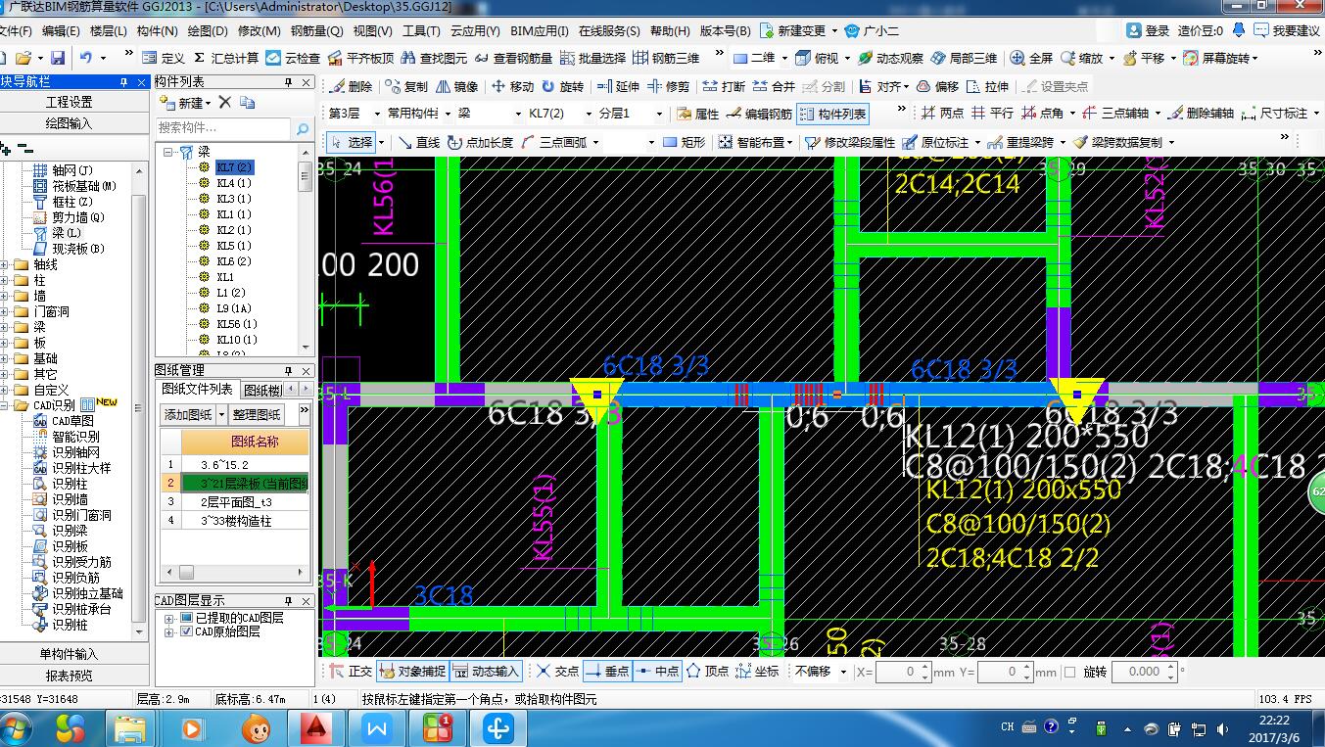
Task: Click 编辑钢筋 edit rebar tool
Action: [x=759, y=114]
